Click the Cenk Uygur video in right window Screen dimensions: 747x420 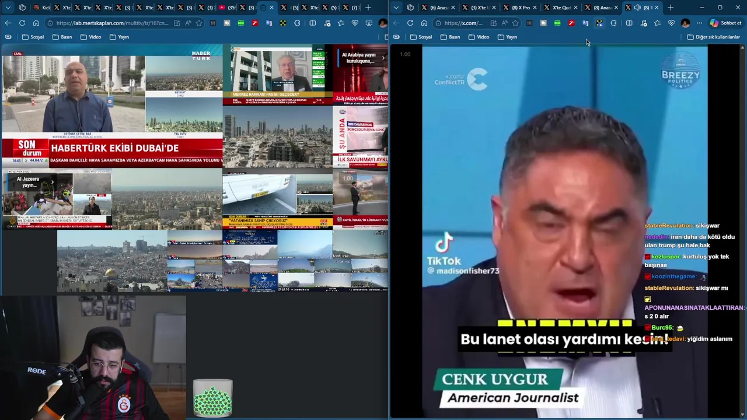point(564,232)
